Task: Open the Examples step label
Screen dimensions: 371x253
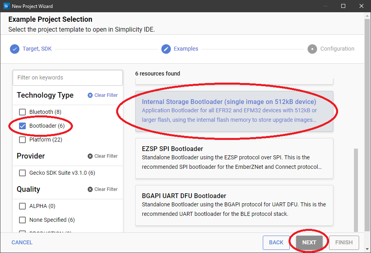Action: 186,49
